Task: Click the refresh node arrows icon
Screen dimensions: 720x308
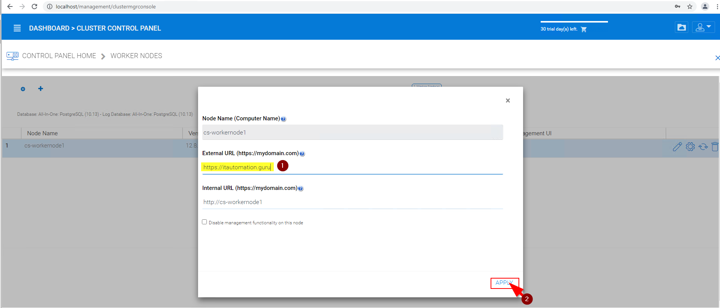Action: [x=703, y=147]
